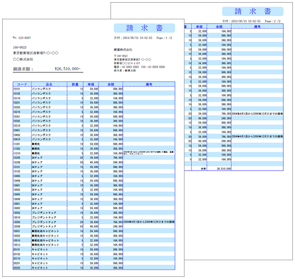Click 'Page : 2 /2' on the back page
295x279 pixels.
coord(272,21)
